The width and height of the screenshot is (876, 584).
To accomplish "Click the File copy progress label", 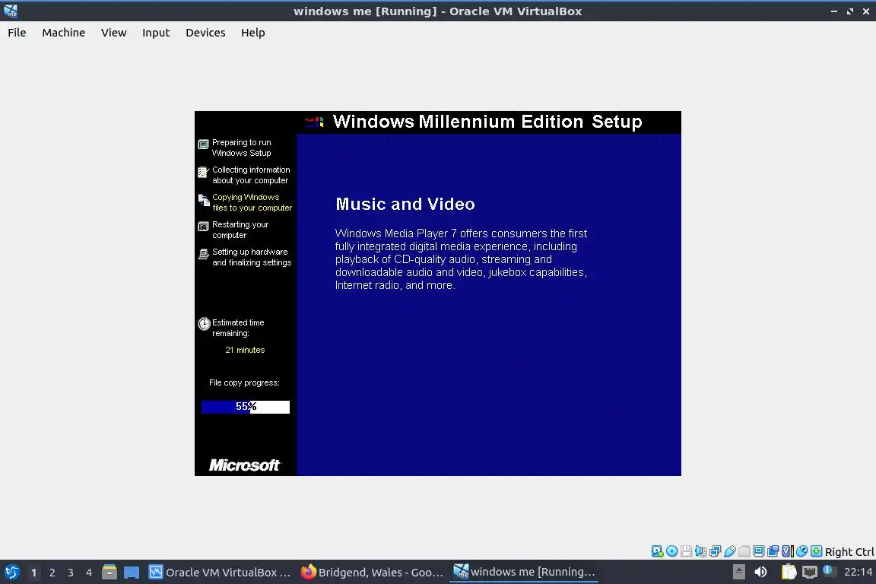I will 244,382.
